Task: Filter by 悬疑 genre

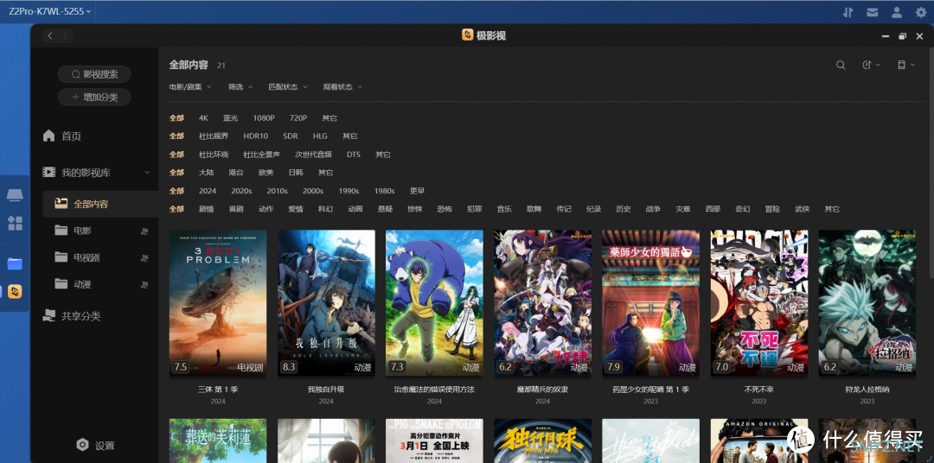Action: [385, 210]
